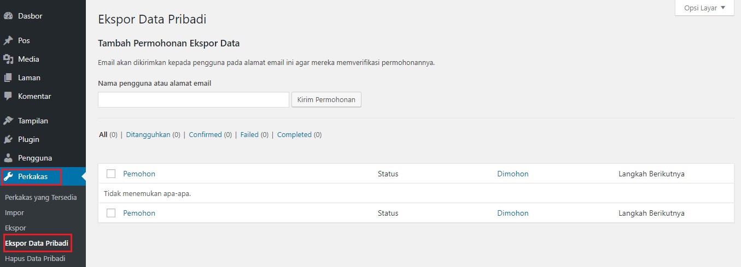741x267 pixels.
Task: Click the Kirim Permohonan button
Action: coord(326,100)
